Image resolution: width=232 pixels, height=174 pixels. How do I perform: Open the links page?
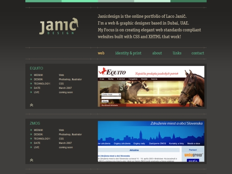tap(177, 53)
